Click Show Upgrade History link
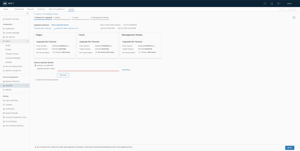Image resolution: width=300 pixels, height=151 pixels. (60, 25)
